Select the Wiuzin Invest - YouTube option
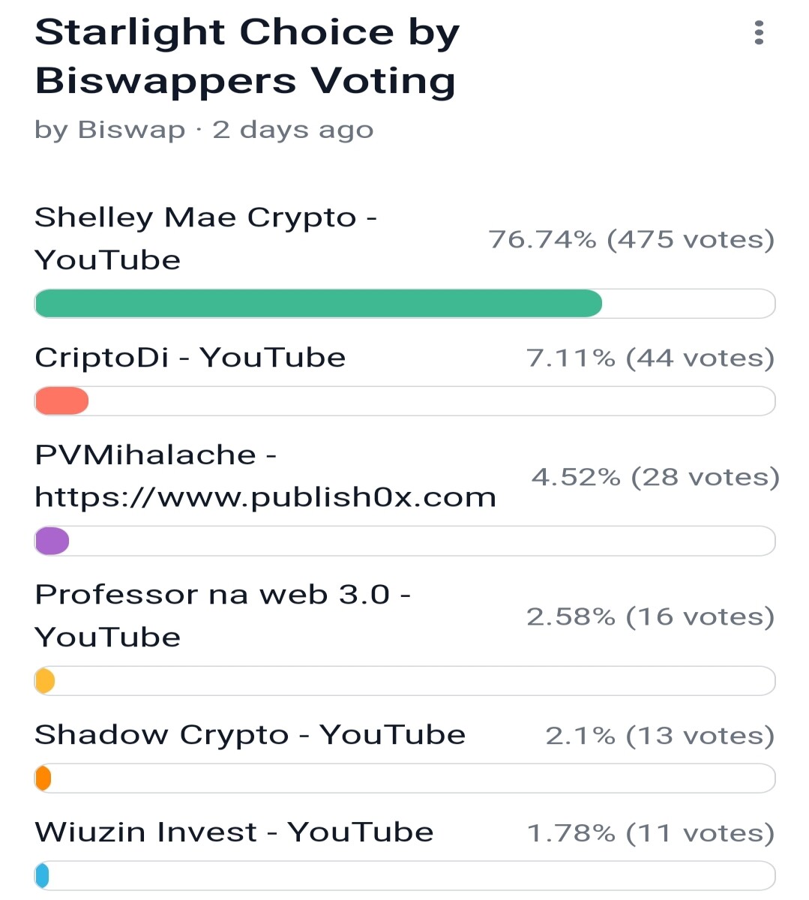The width and height of the screenshot is (809, 900). 234,832
